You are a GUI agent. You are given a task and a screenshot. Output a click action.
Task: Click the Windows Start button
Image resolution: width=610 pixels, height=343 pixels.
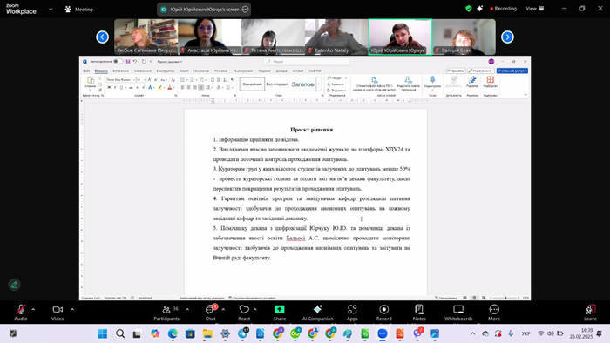(102, 333)
